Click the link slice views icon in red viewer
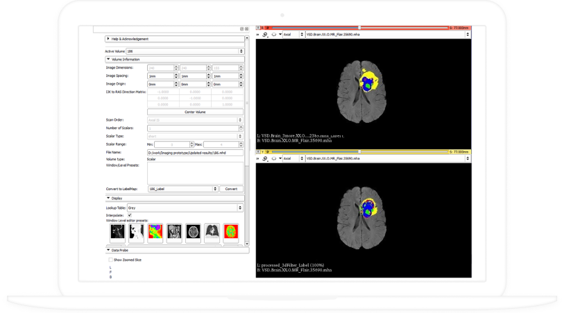Image resolution: width=564 pixels, height=313 pixels. tap(265, 34)
